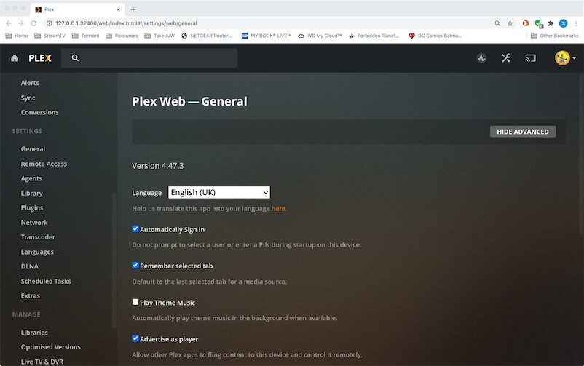Click the red extension icon in toolbar

pos(526,23)
